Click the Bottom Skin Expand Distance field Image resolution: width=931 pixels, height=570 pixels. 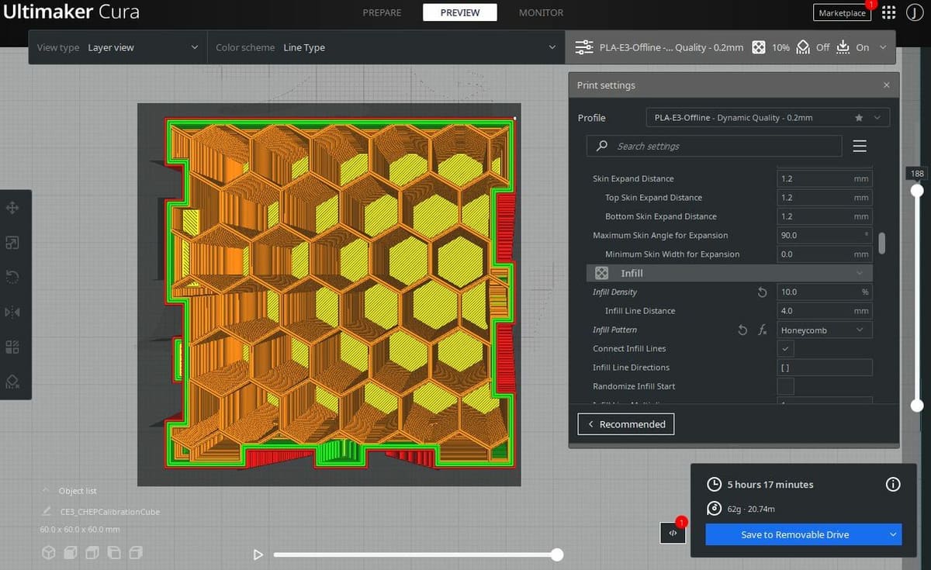(825, 216)
